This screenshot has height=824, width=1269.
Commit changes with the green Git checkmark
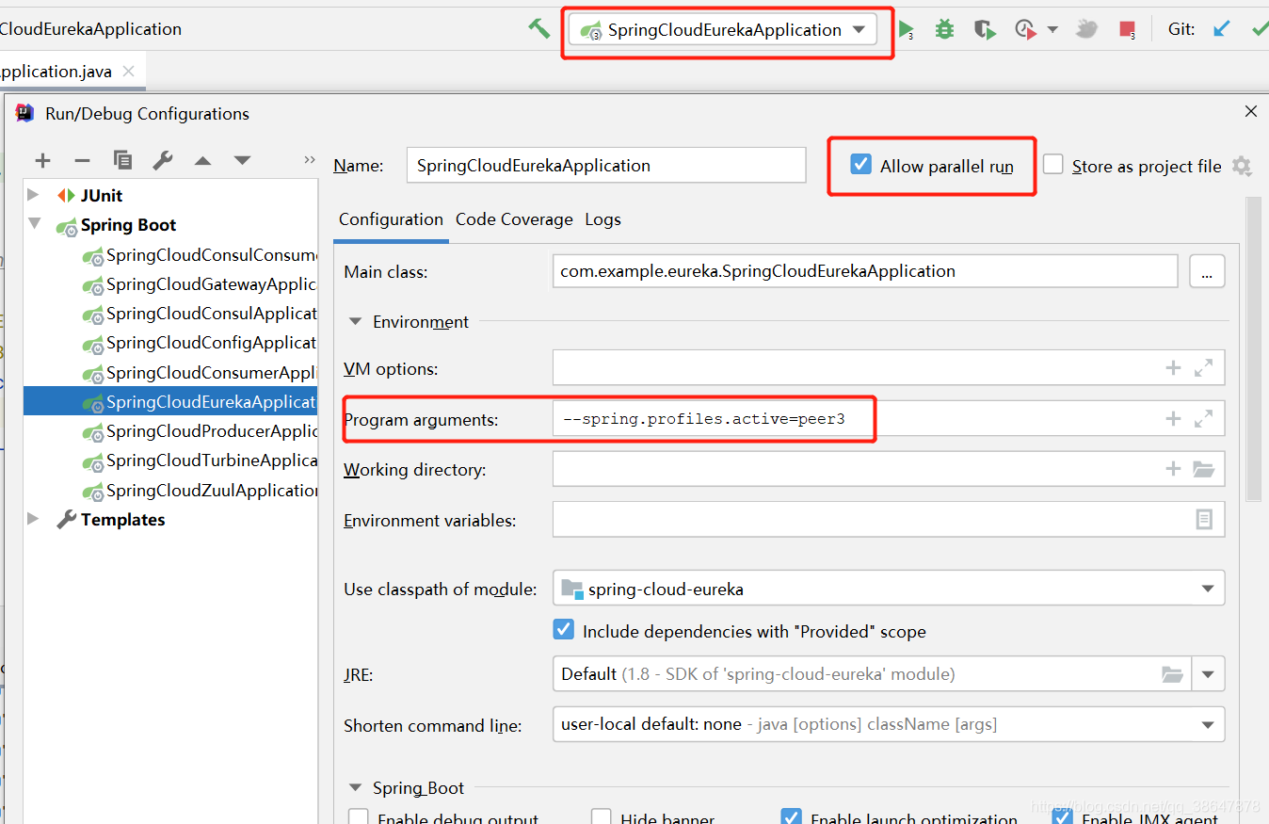click(x=1260, y=29)
